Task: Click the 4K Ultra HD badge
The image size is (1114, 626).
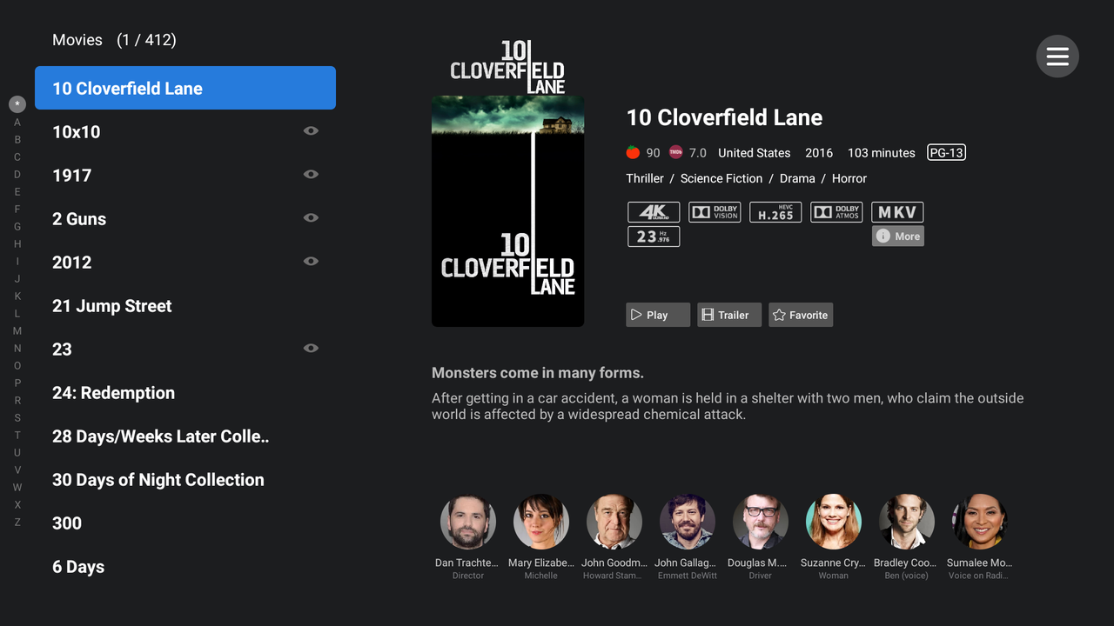Action: [x=654, y=212]
